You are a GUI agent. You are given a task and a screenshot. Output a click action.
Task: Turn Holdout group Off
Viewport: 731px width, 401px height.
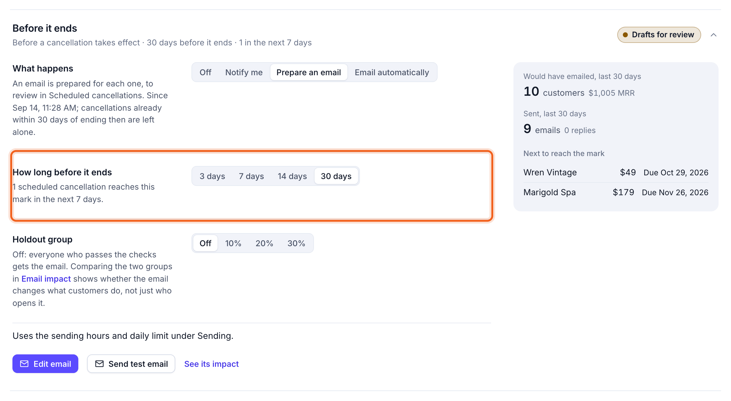[x=205, y=243]
